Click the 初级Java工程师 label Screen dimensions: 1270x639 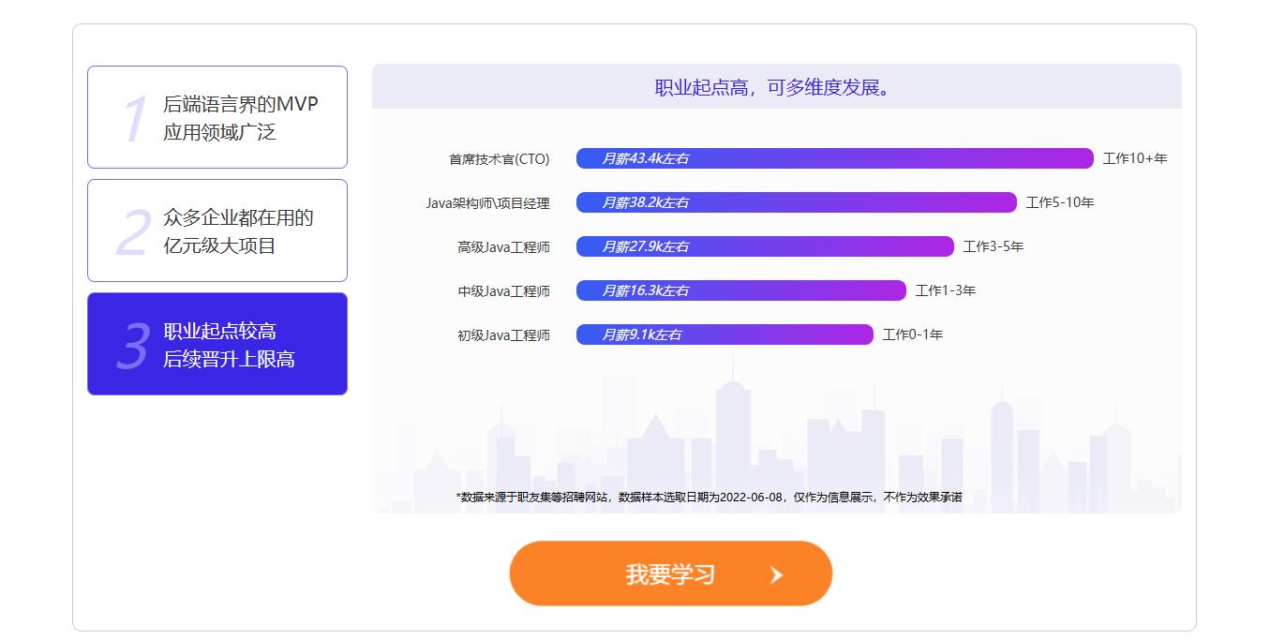tap(503, 335)
